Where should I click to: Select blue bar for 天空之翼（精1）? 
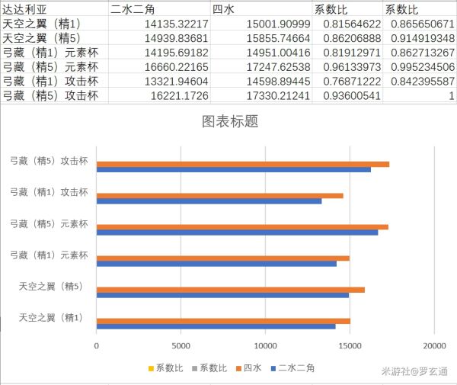[x=216, y=326]
